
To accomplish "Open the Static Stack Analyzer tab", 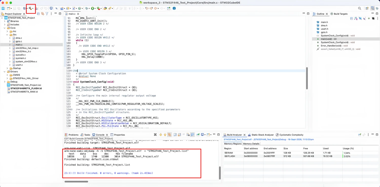I will pos(261,135).
